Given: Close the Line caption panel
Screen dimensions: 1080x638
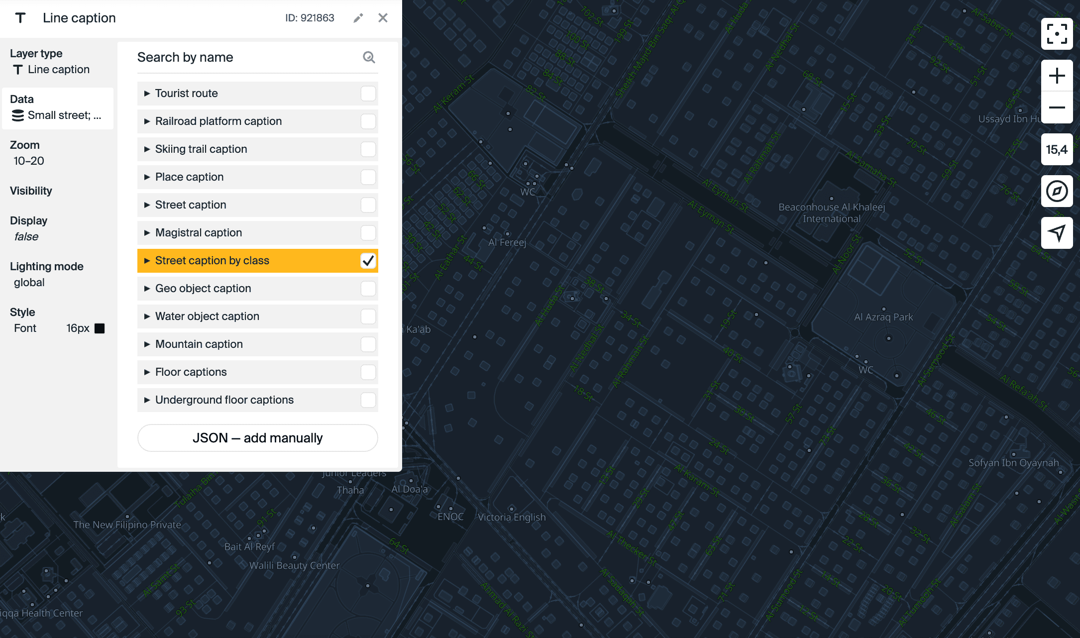Looking at the screenshot, I should [x=383, y=18].
